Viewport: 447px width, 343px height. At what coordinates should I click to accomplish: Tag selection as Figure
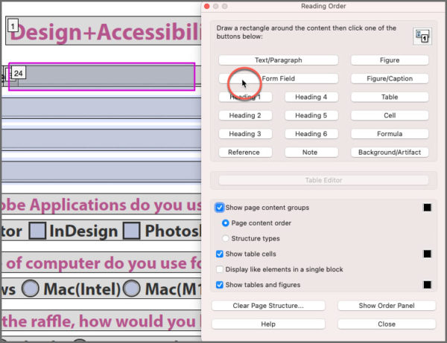[390, 60]
